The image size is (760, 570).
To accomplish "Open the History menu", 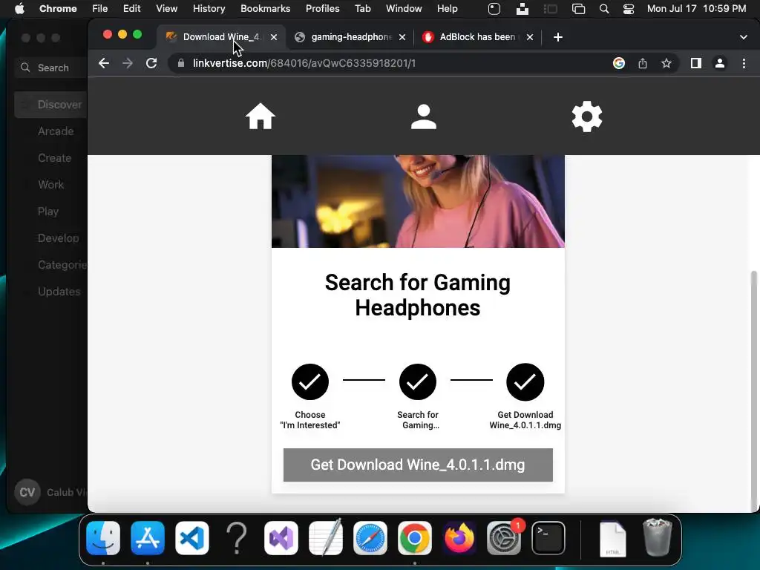I will point(209,9).
